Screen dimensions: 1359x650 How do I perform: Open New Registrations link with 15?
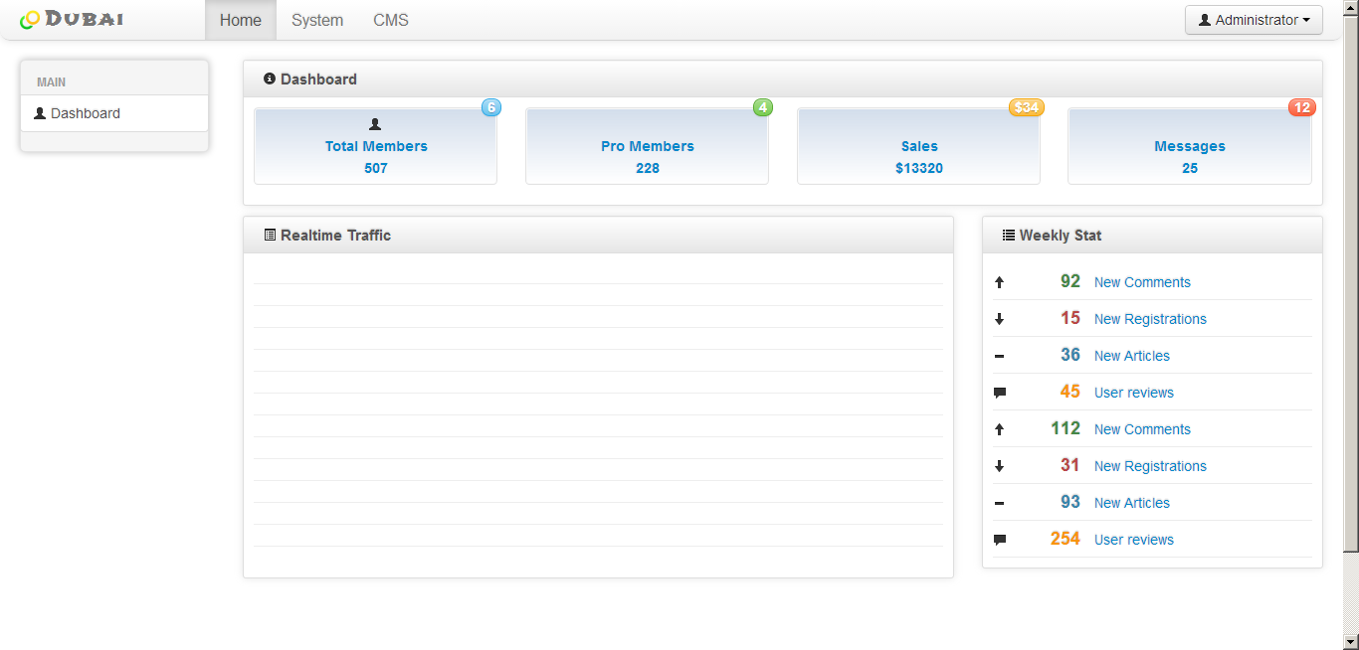click(x=1150, y=319)
